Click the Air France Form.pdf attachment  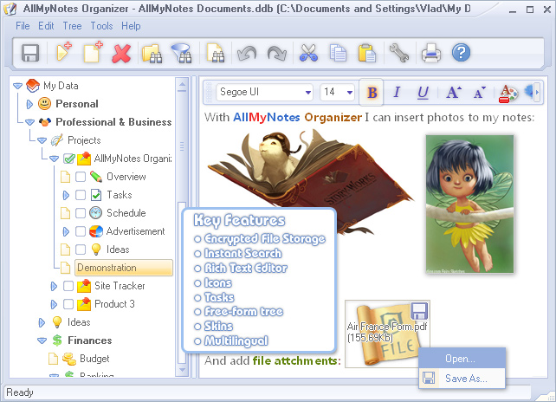coord(387,334)
